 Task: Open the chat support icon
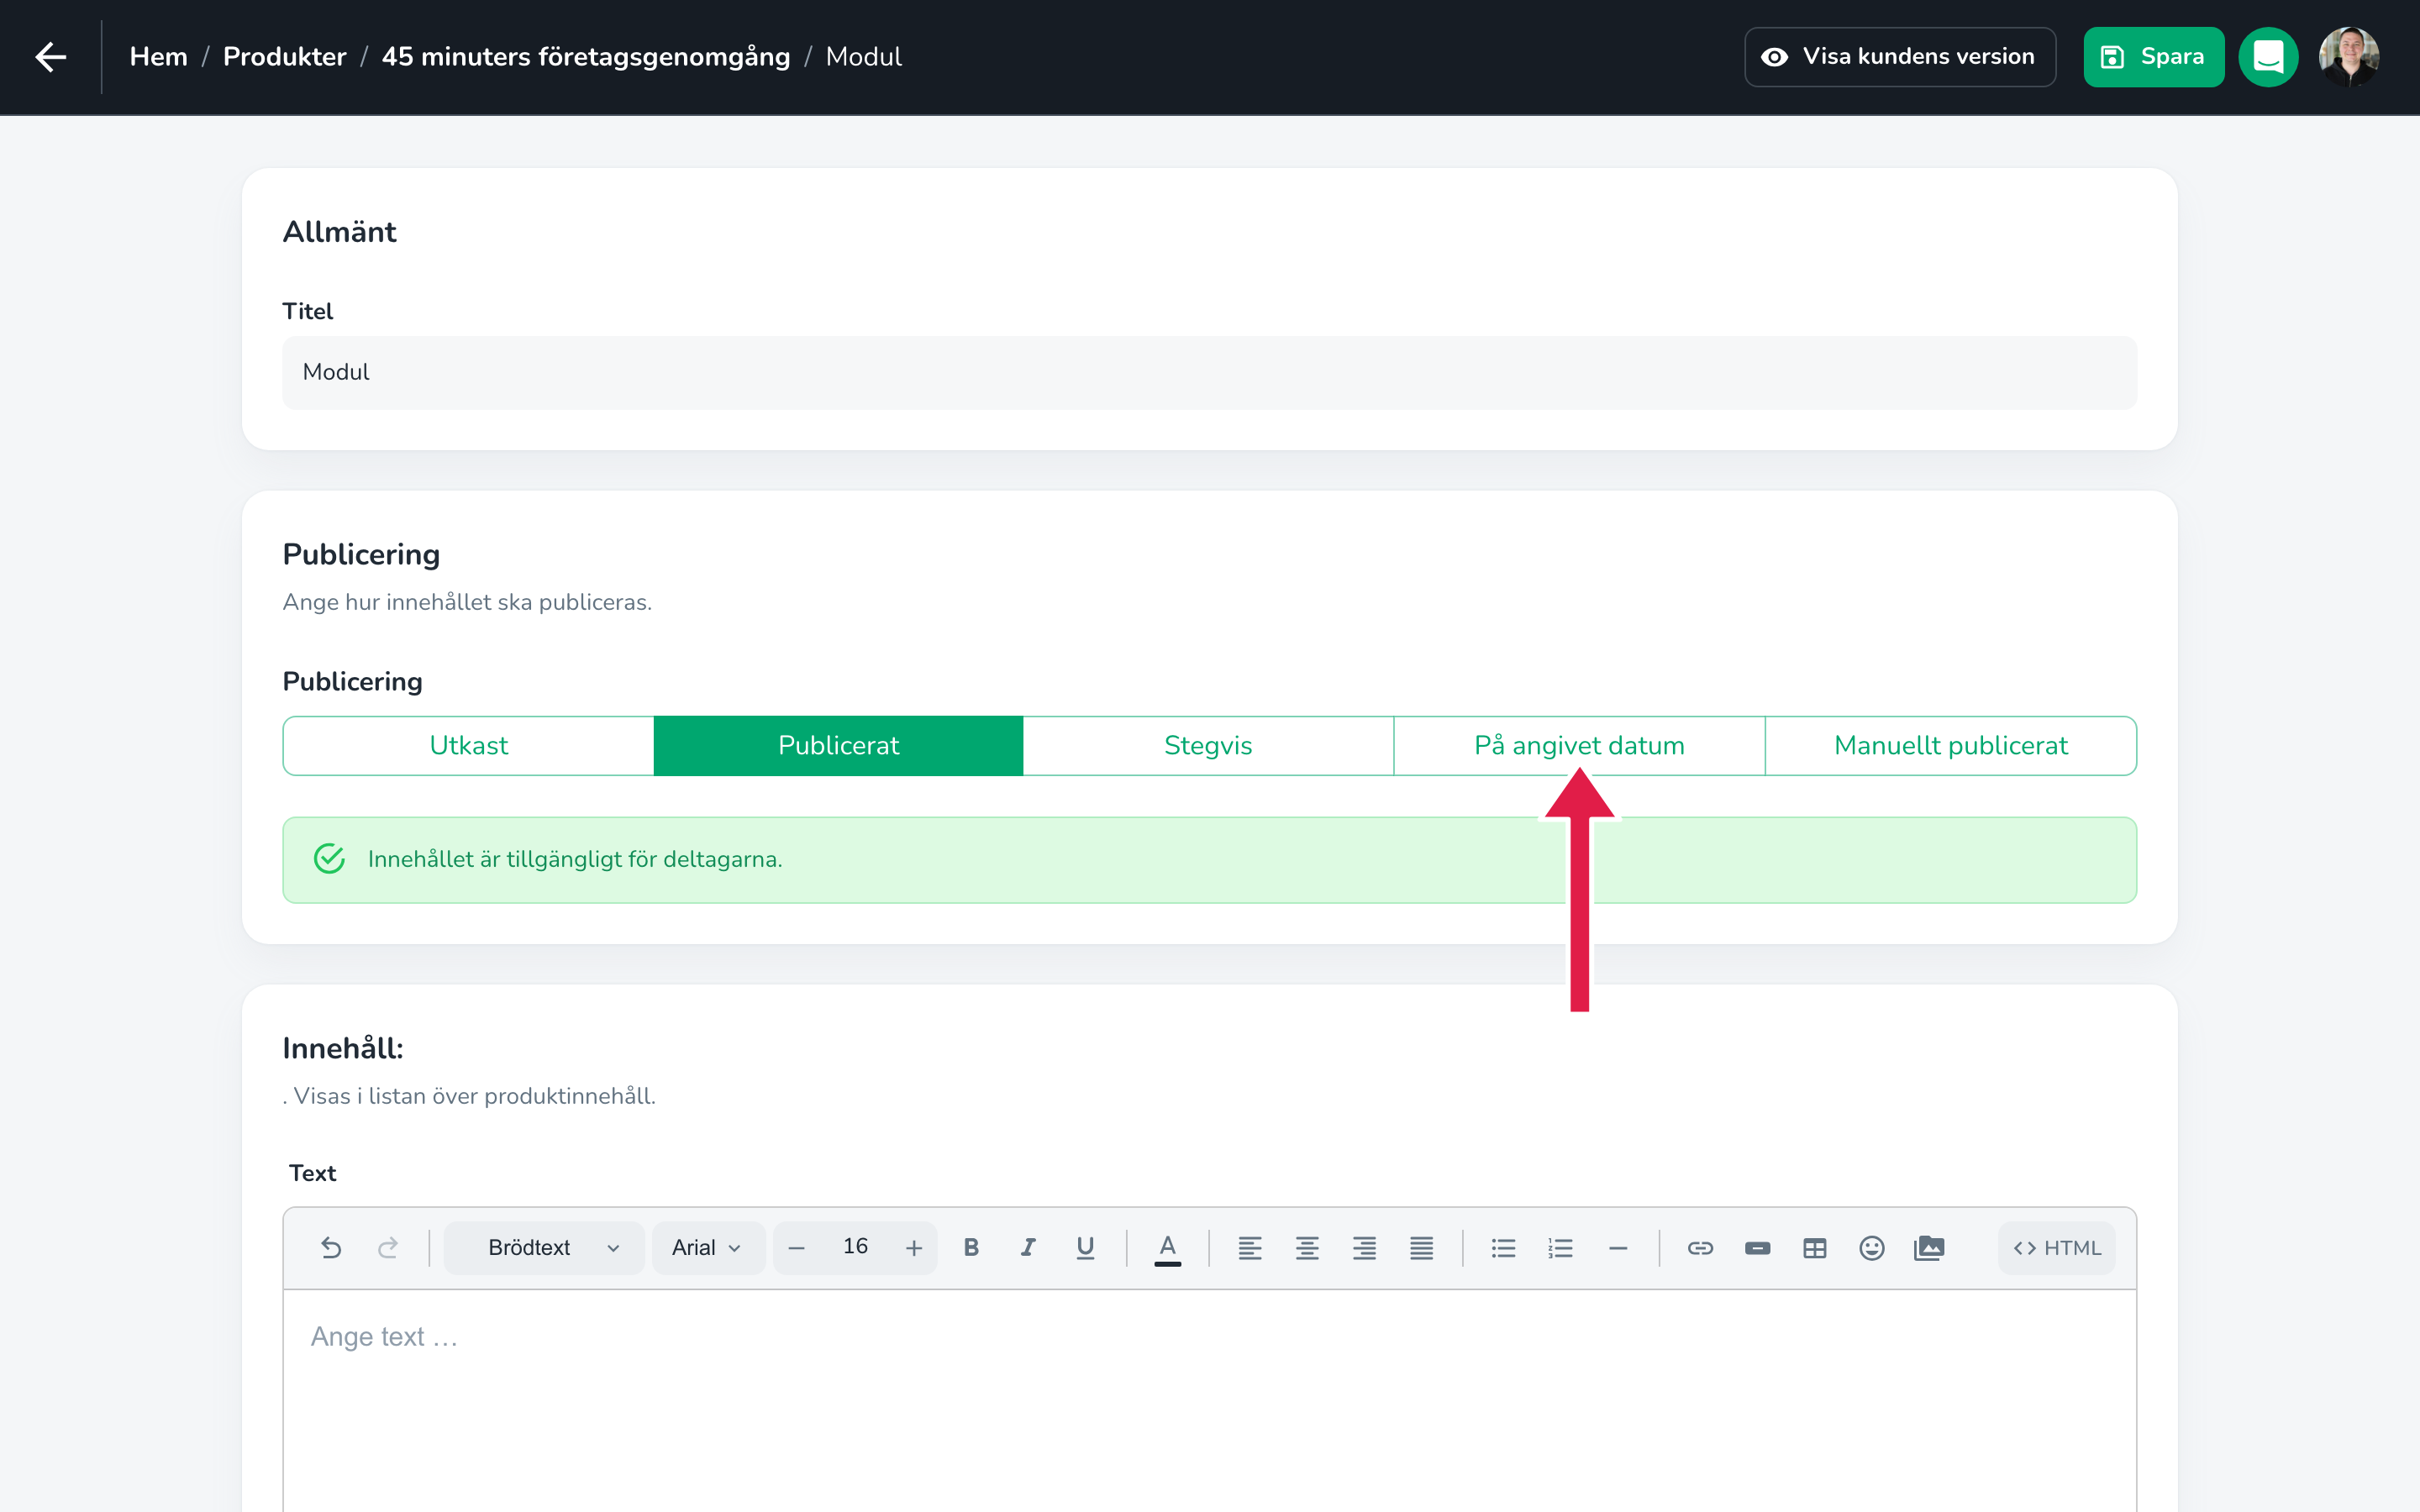coord(2268,57)
